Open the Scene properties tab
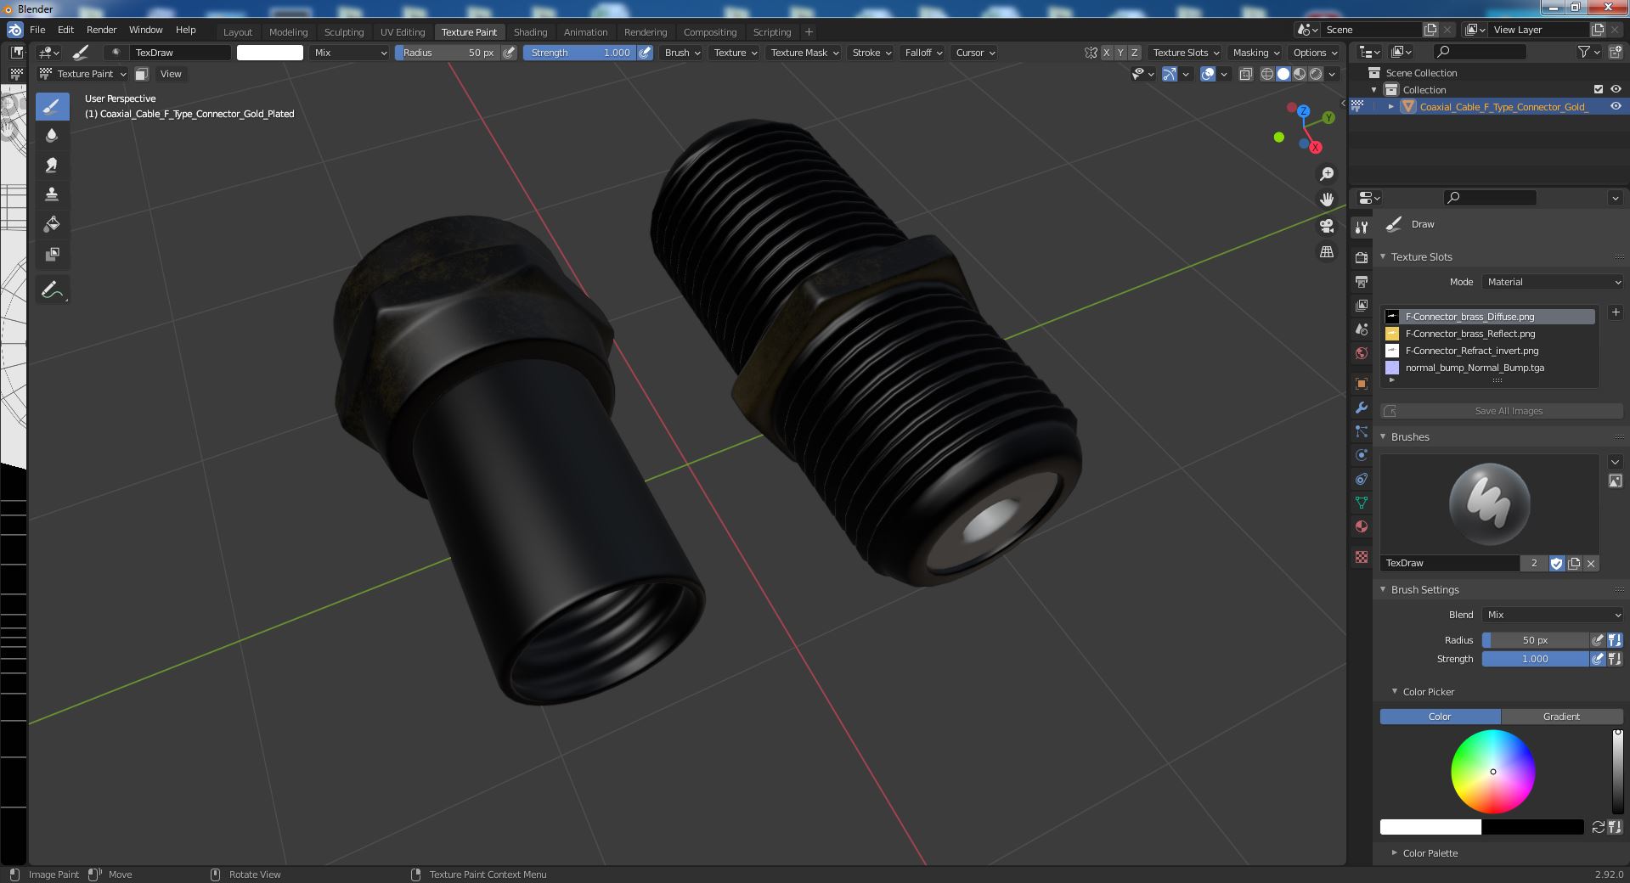1630x883 pixels. tap(1362, 329)
